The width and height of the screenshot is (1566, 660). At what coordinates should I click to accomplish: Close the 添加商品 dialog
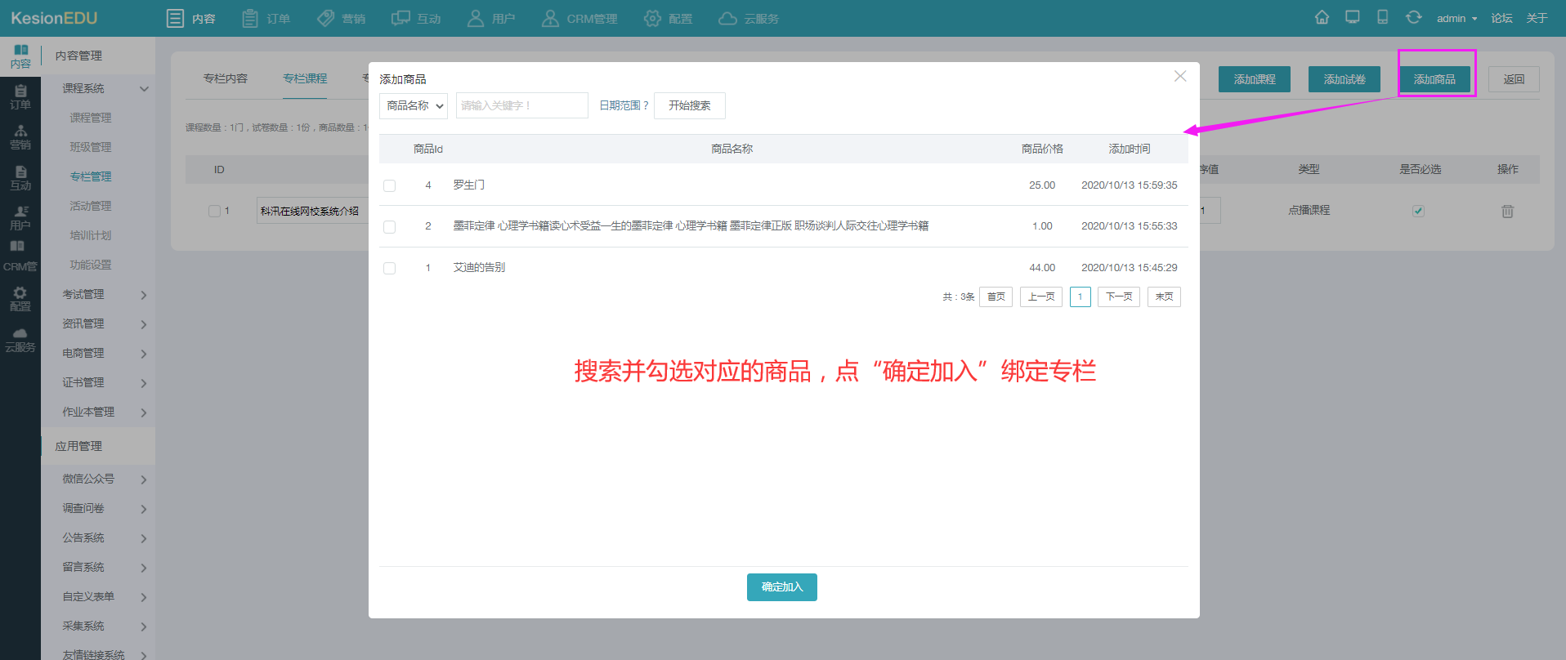coord(1180,76)
